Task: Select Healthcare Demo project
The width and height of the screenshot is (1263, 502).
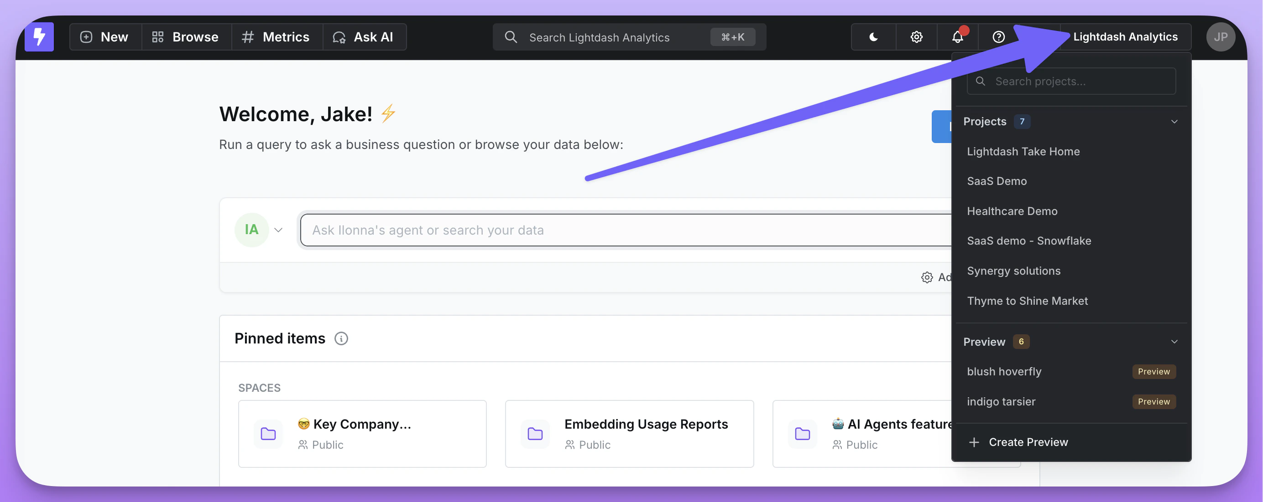Action: [1012, 211]
